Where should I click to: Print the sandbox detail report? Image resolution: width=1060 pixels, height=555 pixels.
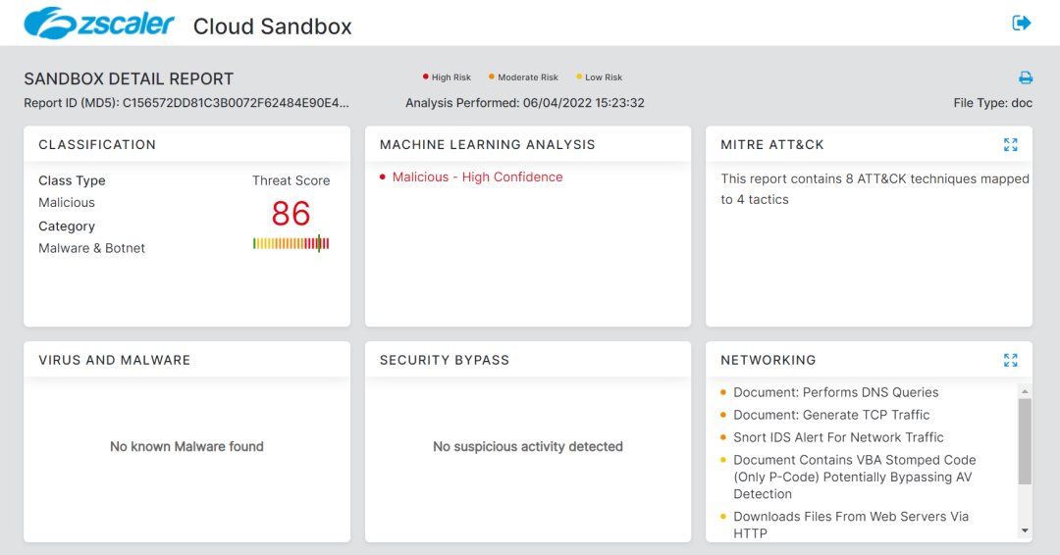(1026, 78)
